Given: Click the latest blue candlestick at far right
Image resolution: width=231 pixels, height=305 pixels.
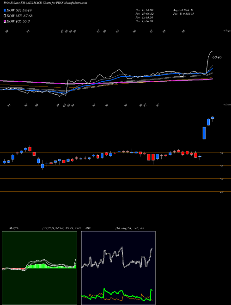Looking at the screenshot, I should pos(213,118).
